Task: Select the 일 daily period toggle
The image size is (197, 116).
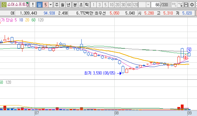Action: (x=40, y=5)
